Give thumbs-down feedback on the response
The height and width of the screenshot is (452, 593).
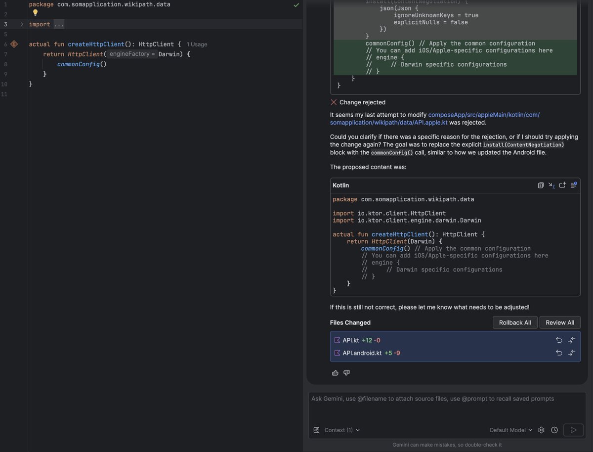pos(346,372)
